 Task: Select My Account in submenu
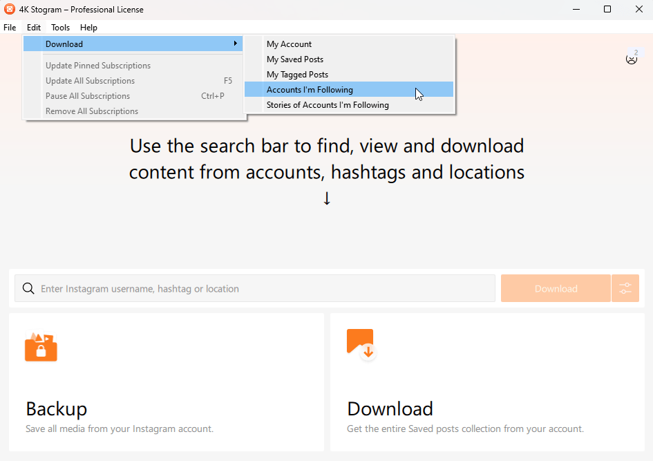click(x=349, y=44)
